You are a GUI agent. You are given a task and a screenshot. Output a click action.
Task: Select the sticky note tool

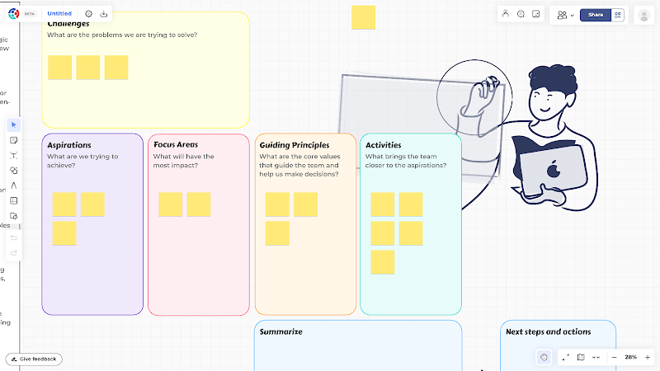(x=13, y=140)
